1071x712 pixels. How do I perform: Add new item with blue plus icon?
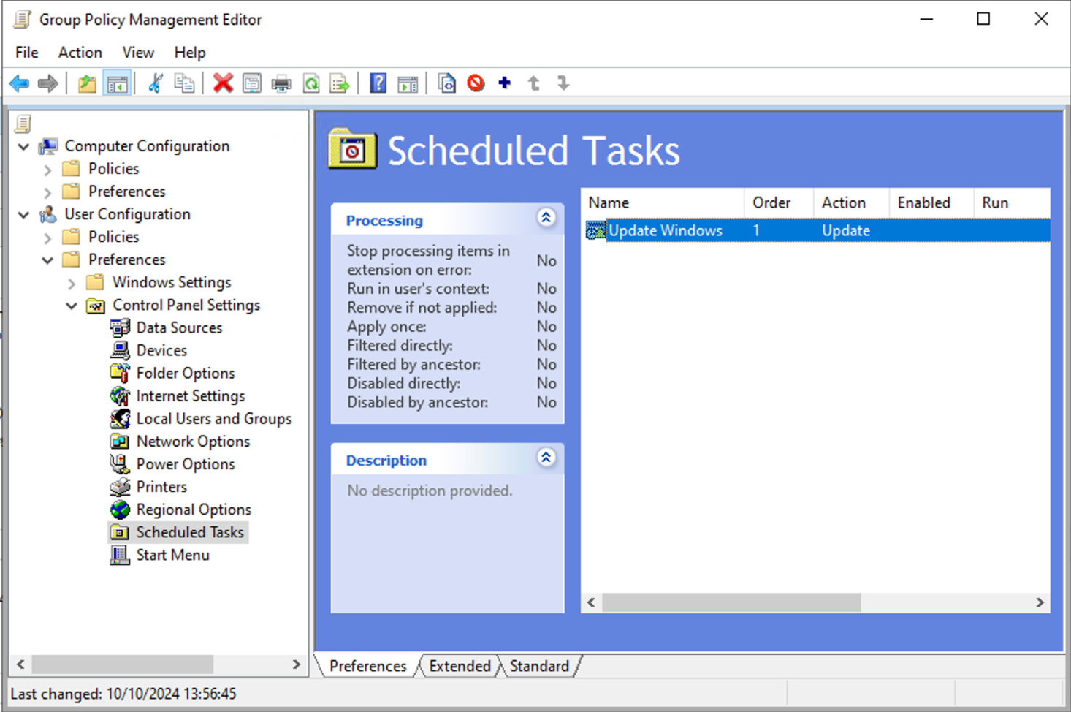(x=504, y=83)
